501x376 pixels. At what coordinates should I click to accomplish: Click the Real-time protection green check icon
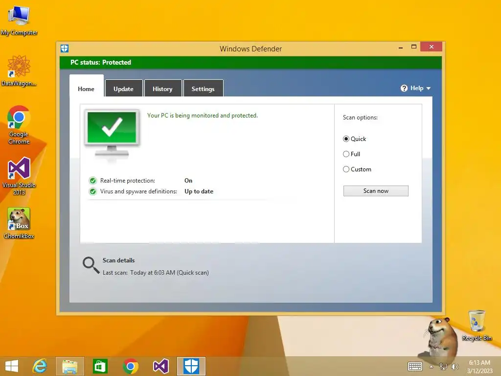point(92,181)
